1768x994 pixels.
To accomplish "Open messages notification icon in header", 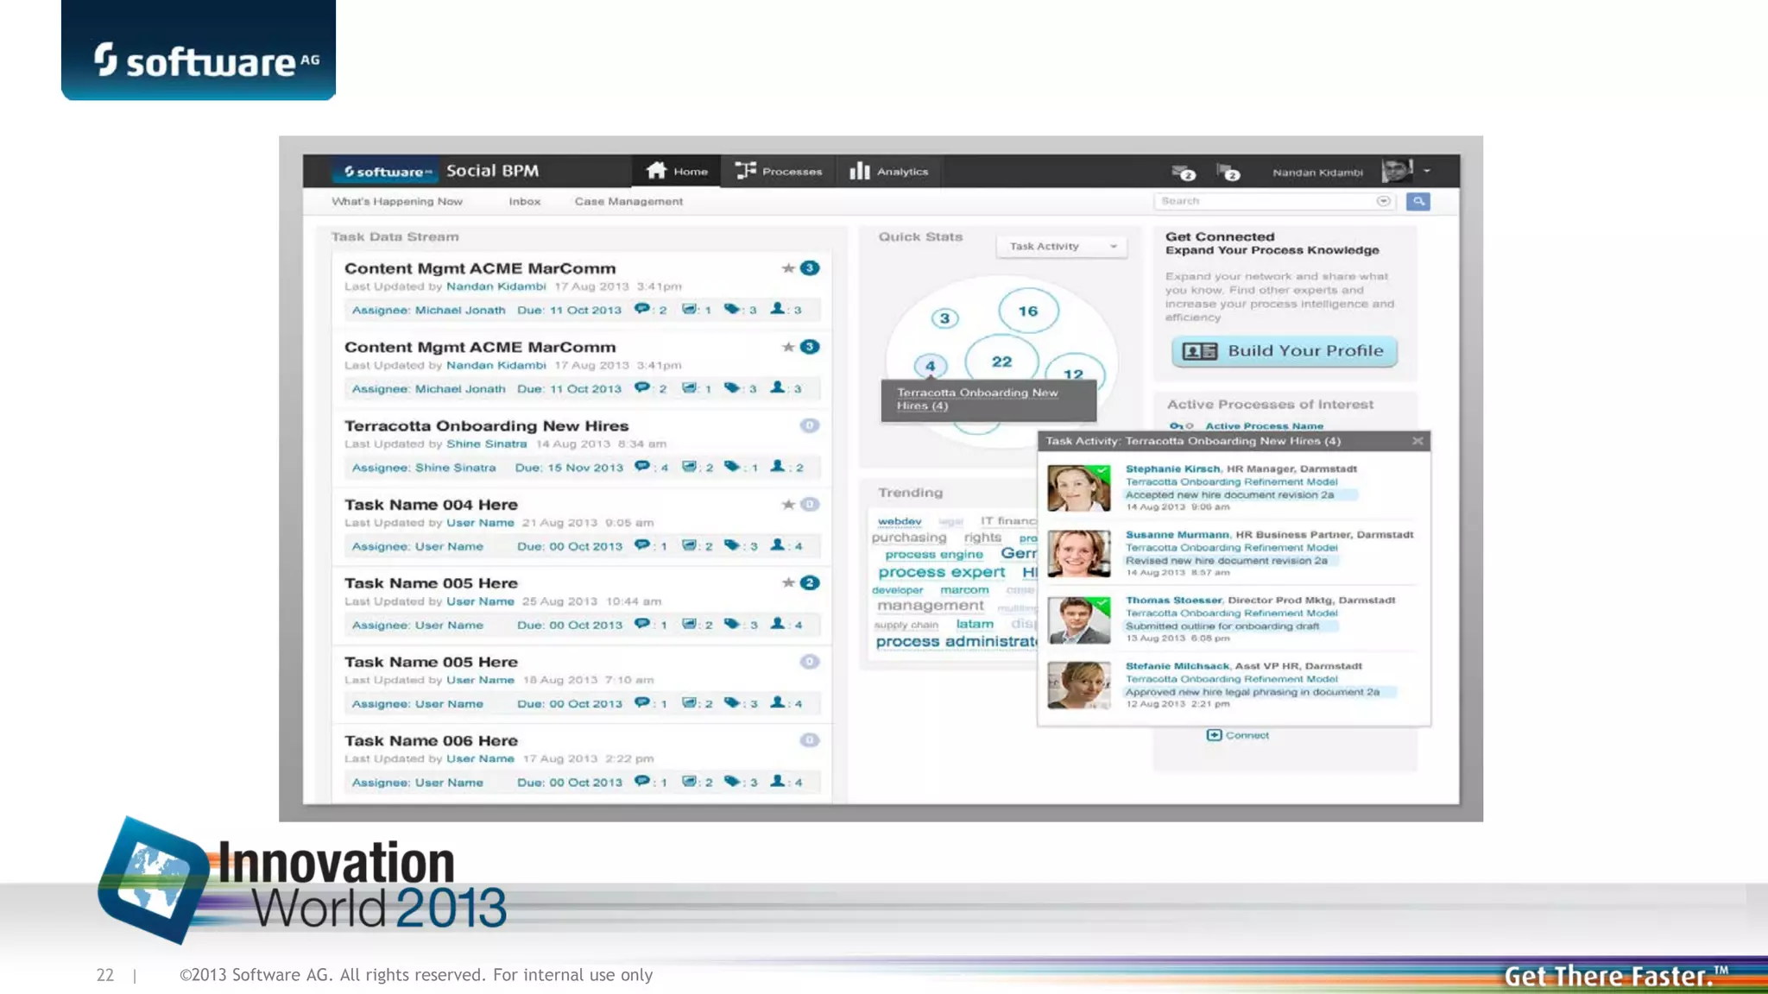I will click(1183, 173).
